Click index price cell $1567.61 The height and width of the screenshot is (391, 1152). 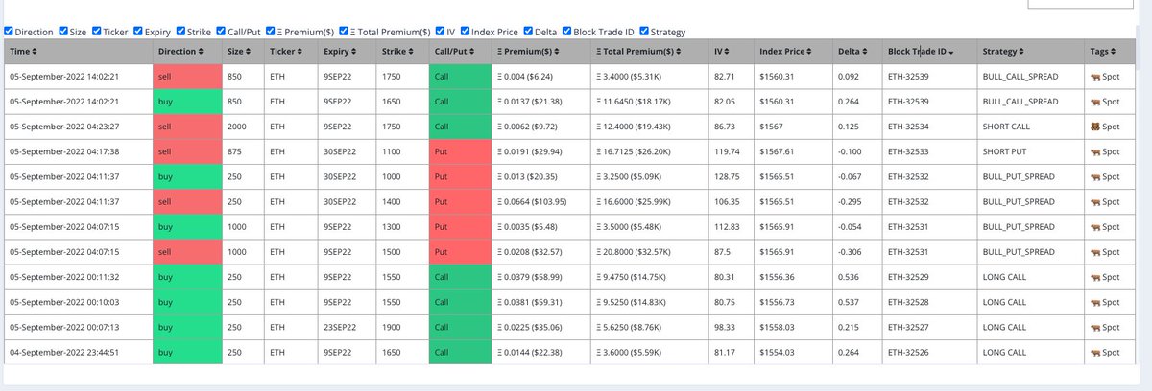[793, 151]
